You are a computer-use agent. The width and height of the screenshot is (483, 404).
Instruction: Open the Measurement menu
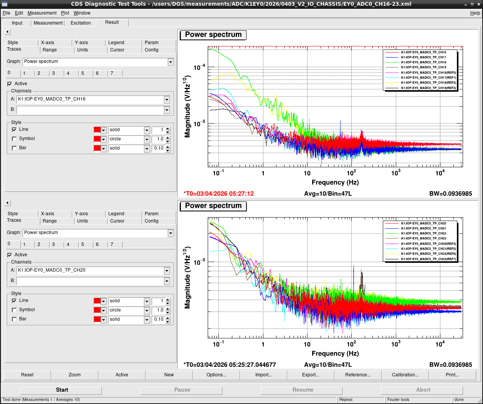(x=42, y=13)
